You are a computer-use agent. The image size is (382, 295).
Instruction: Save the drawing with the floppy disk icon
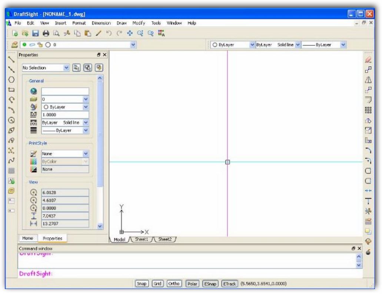[x=36, y=33]
